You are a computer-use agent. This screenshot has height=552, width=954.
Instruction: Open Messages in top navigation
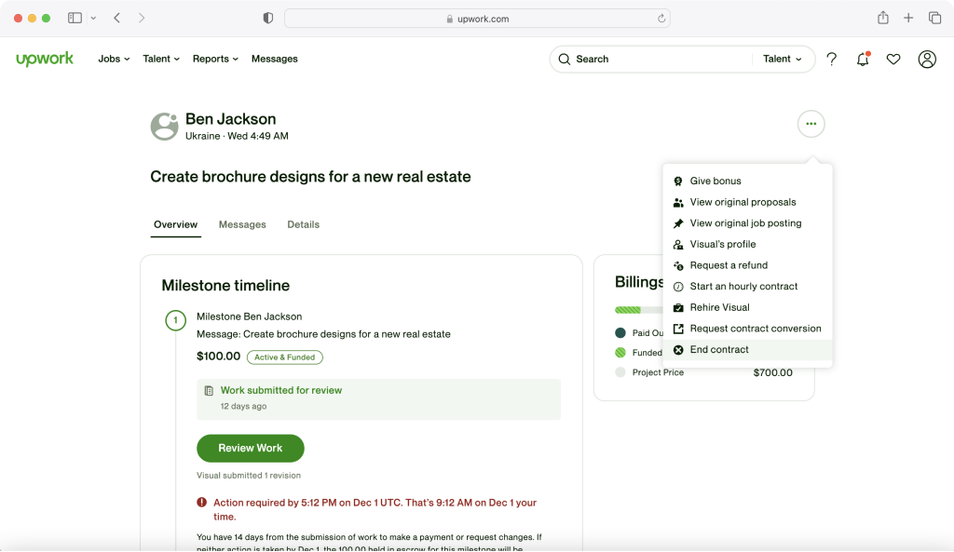coord(274,59)
